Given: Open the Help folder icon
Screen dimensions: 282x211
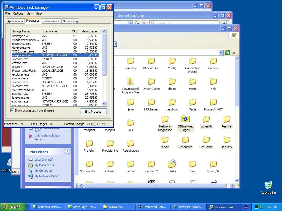Looking at the screenshot, I should pos(213,82).
